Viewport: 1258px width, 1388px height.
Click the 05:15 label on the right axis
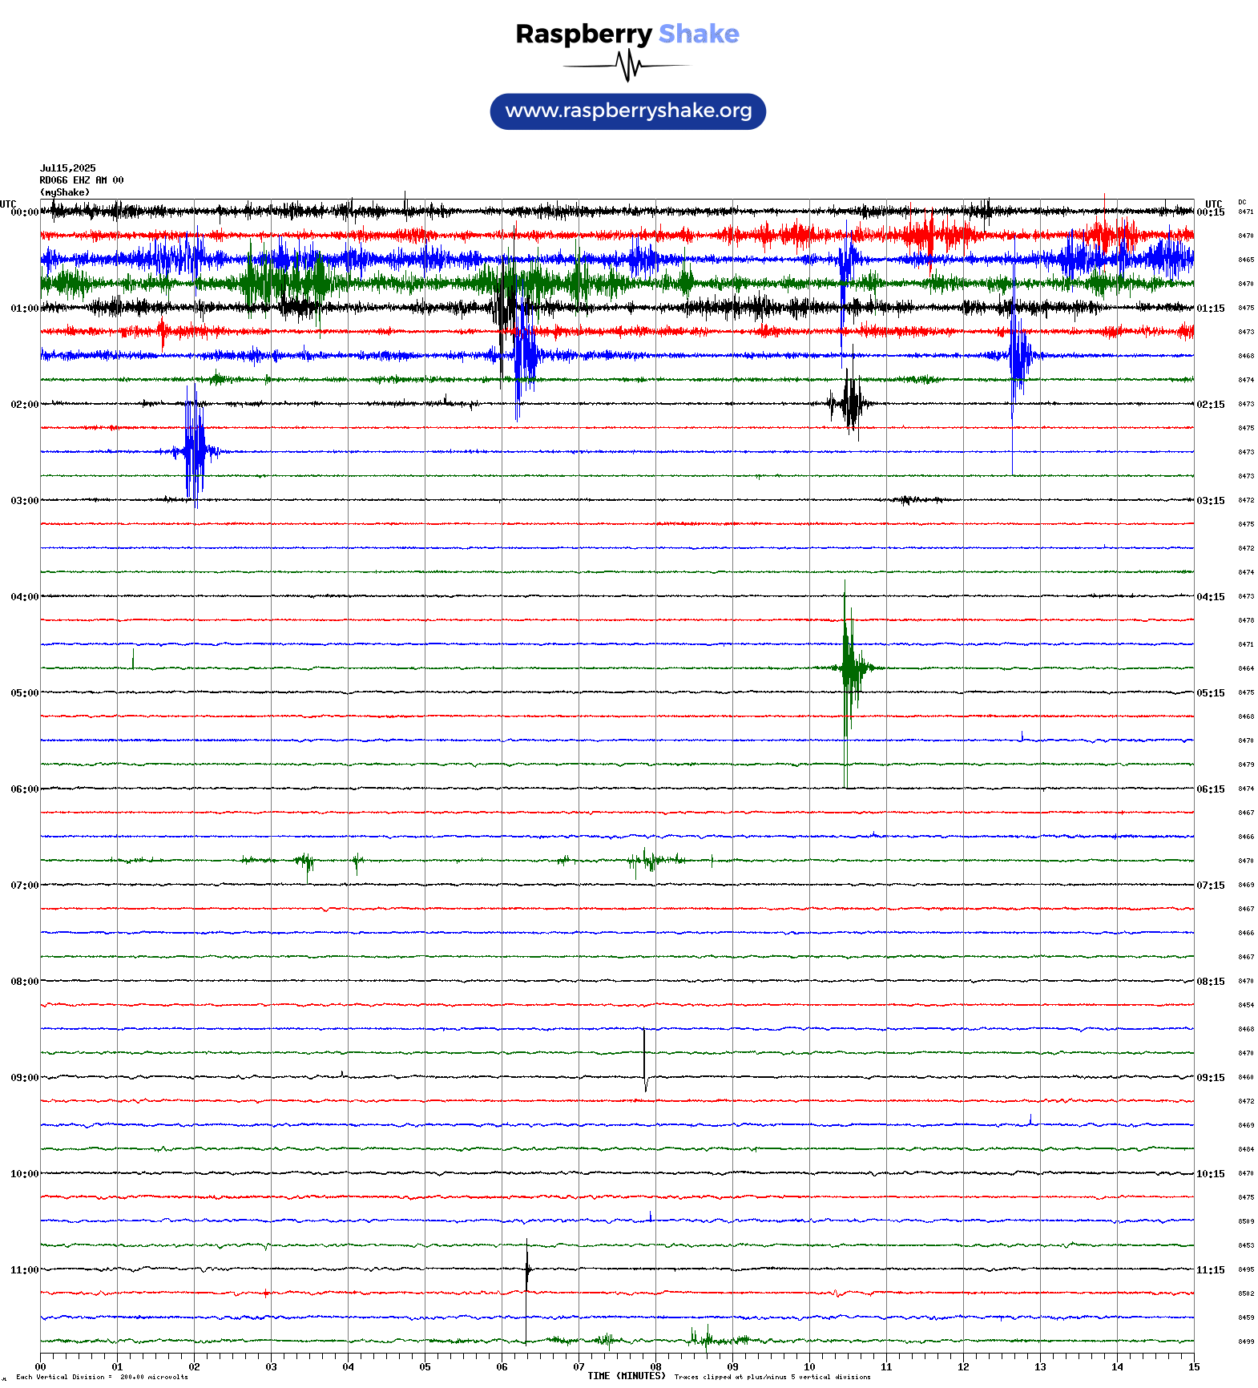[x=1210, y=693]
